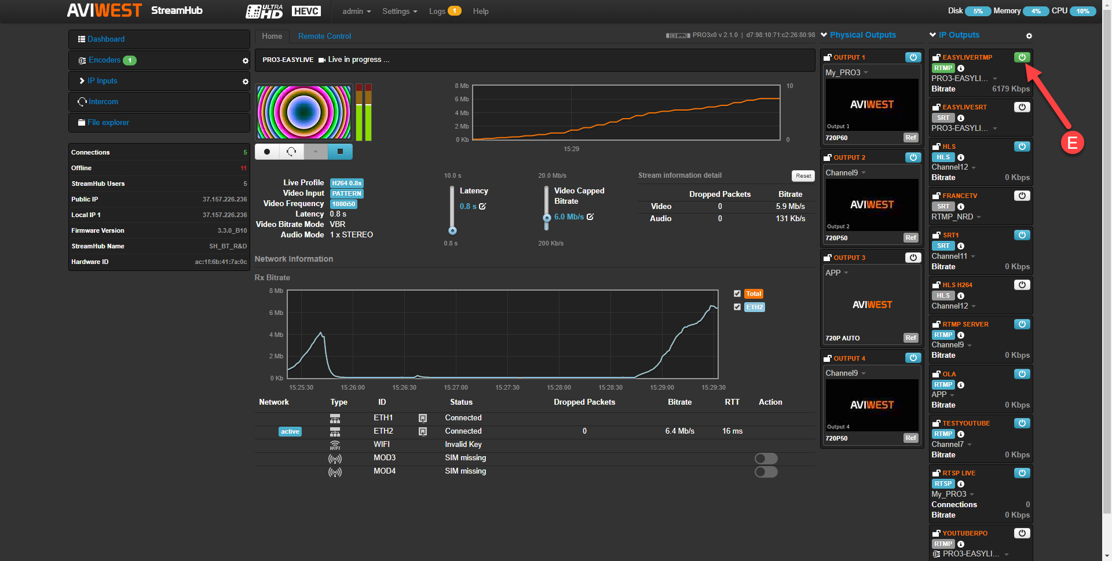The width and height of the screenshot is (1112, 561).
Task: Toggle power for OUTPUT 4
Action: click(913, 358)
